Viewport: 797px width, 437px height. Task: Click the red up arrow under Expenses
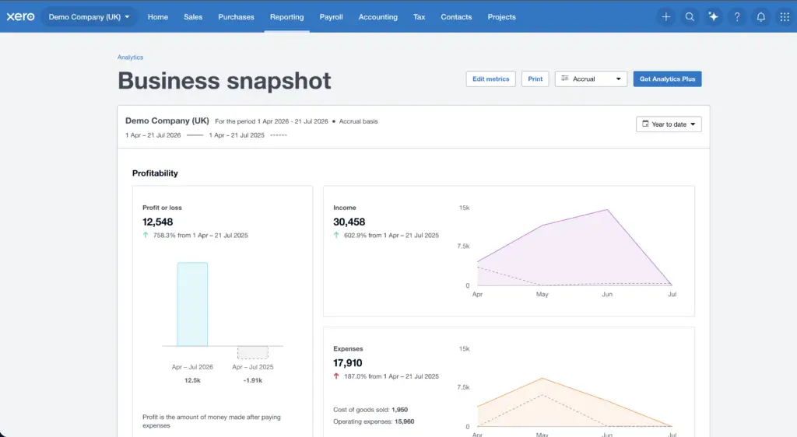(336, 376)
